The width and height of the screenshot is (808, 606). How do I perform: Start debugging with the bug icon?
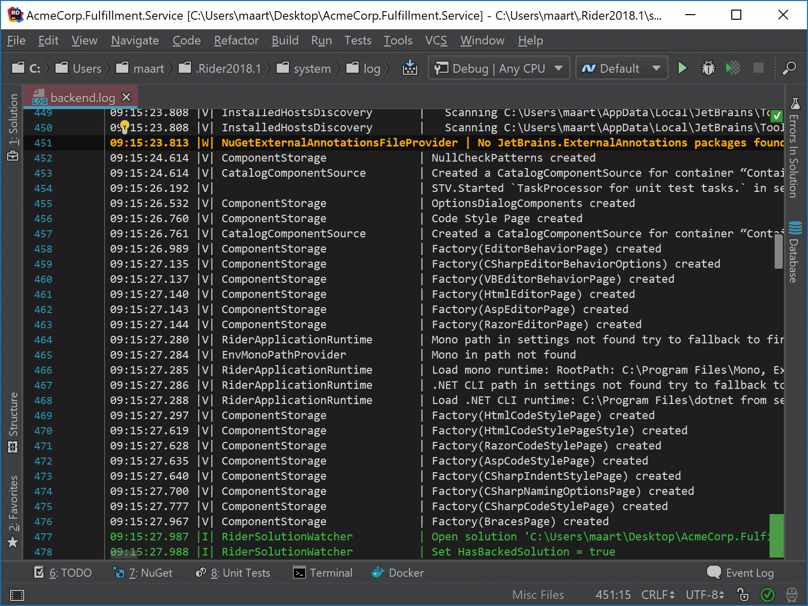click(x=708, y=68)
